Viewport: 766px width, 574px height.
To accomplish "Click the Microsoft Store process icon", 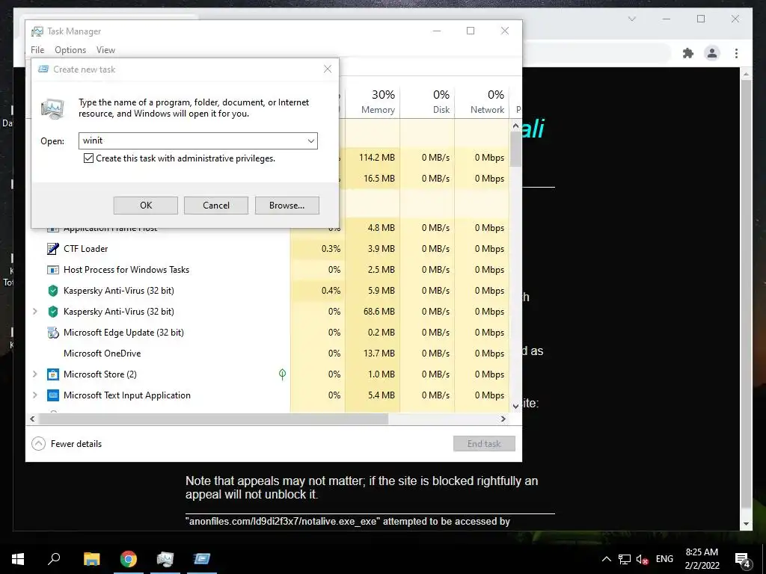I will coord(53,374).
